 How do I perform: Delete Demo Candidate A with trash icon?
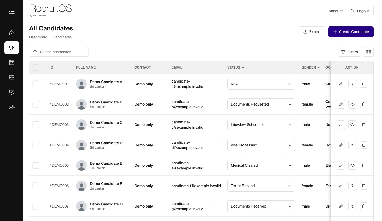tap(364, 84)
